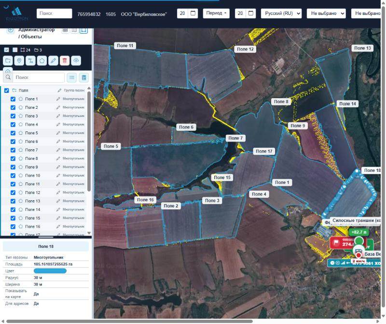Click the add point marker tool
The width and height of the screenshot is (386, 324).
click(x=19, y=61)
